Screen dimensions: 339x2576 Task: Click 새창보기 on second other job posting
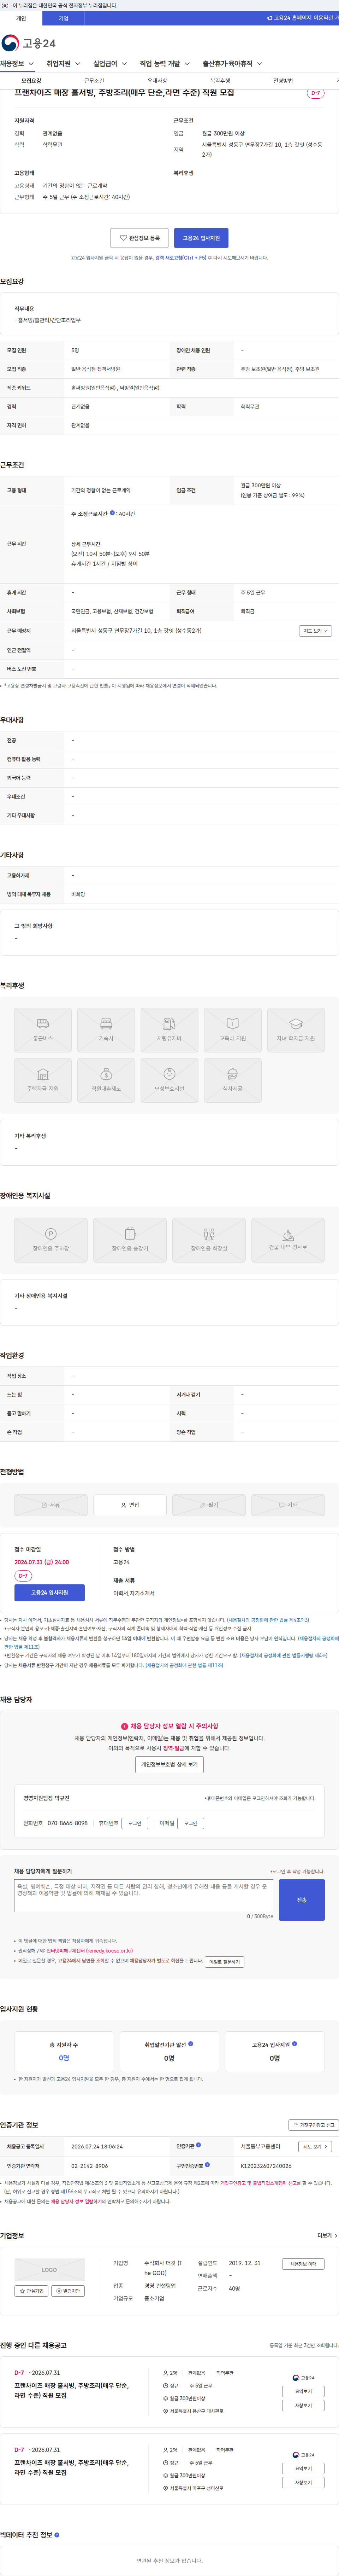tap(303, 2482)
